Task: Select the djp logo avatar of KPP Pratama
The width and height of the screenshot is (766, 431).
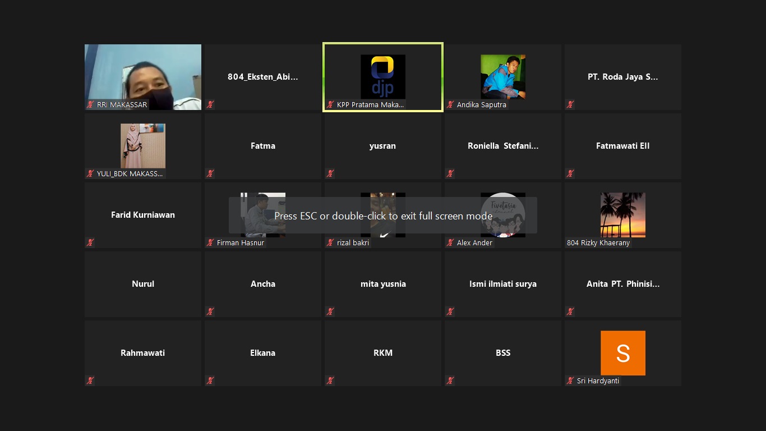Action: 383,76
